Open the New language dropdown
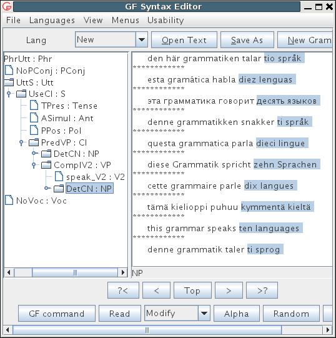336x338 pixels. tap(142, 39)
